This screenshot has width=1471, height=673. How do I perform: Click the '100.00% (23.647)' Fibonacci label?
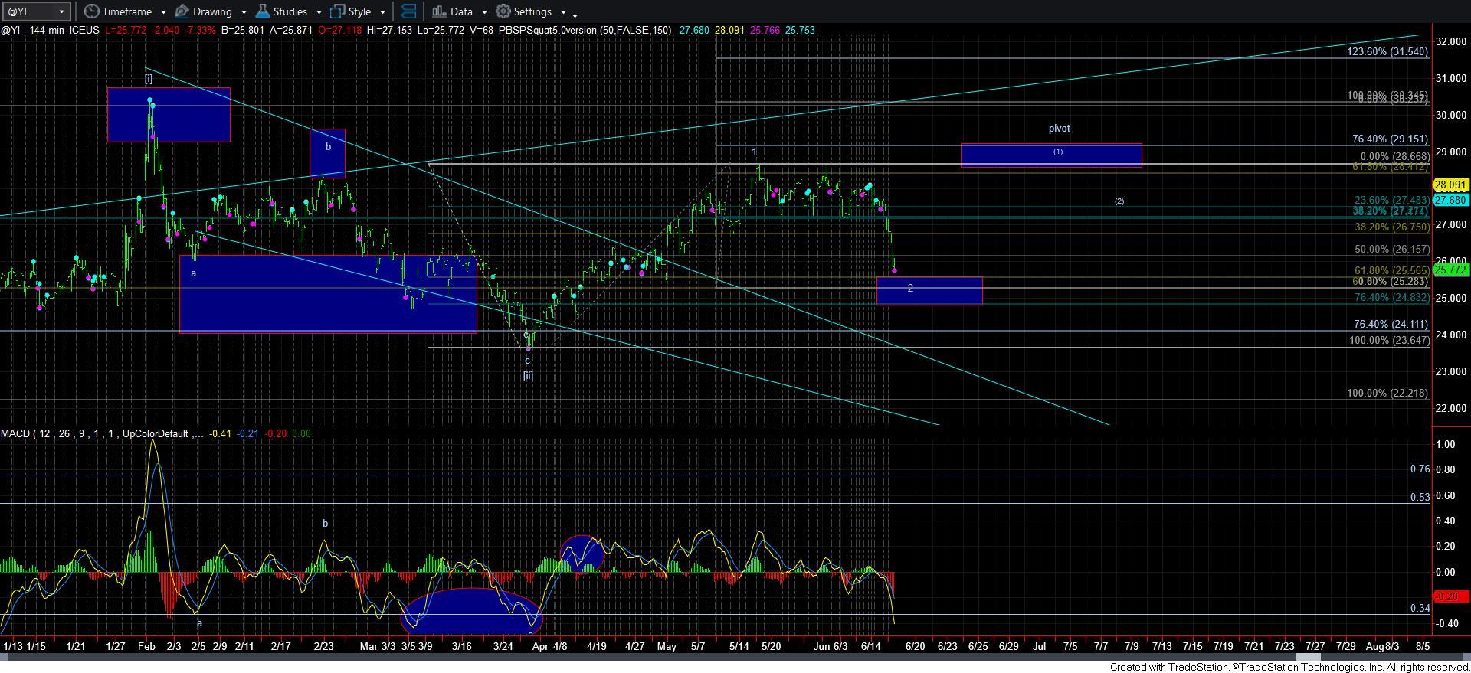coord(1389,341)
